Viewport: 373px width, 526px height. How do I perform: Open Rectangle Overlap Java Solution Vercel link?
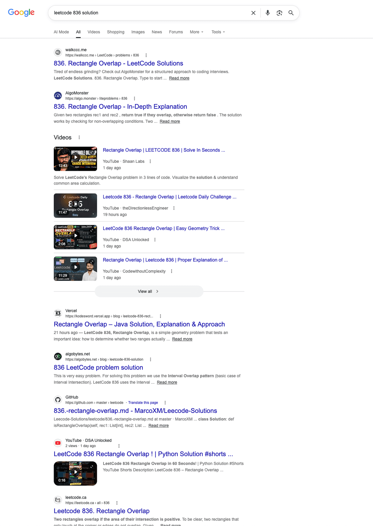click(x=139, y=324)
